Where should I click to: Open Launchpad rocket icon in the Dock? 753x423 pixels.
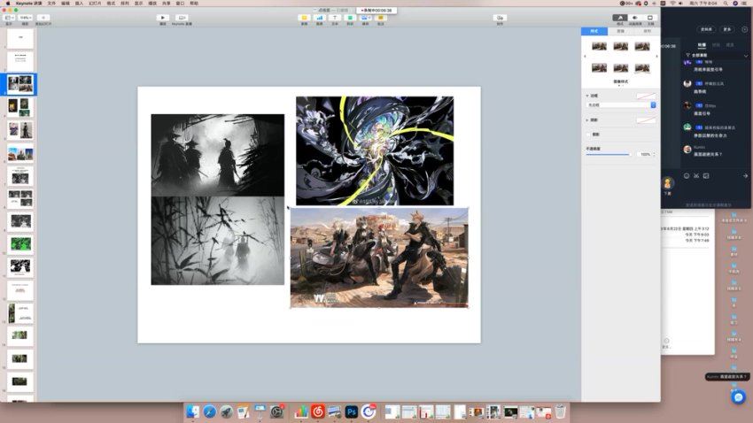point(226,411)
